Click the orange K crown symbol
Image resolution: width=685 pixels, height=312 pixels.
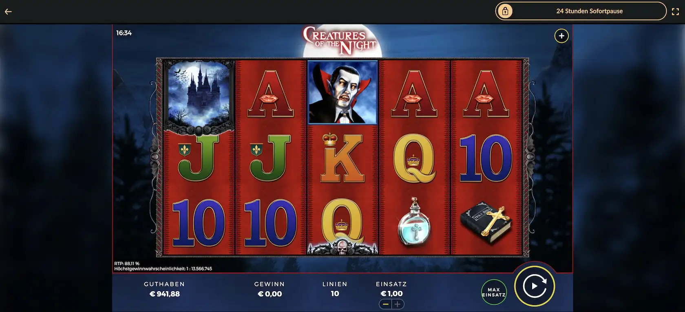click(x=342, y=158)
